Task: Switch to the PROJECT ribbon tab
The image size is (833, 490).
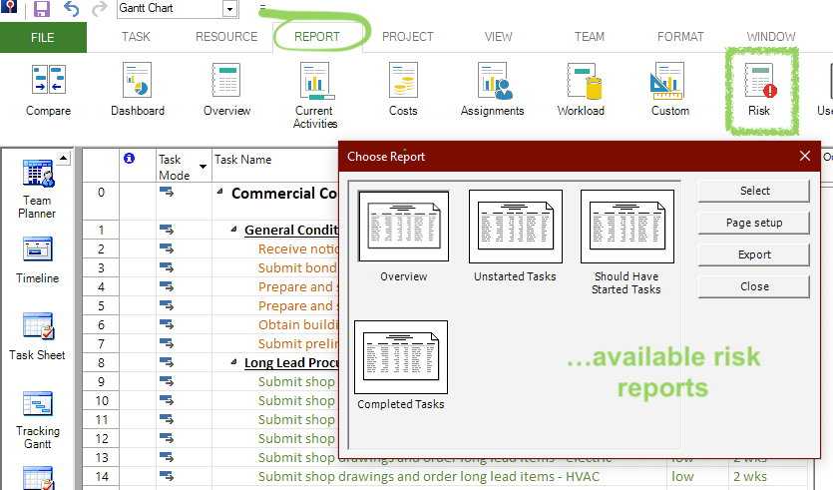Action: [407, 37]
